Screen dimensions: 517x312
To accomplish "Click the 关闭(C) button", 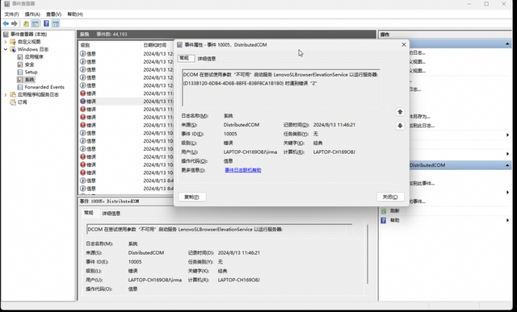I will click(x=390, y=197).
